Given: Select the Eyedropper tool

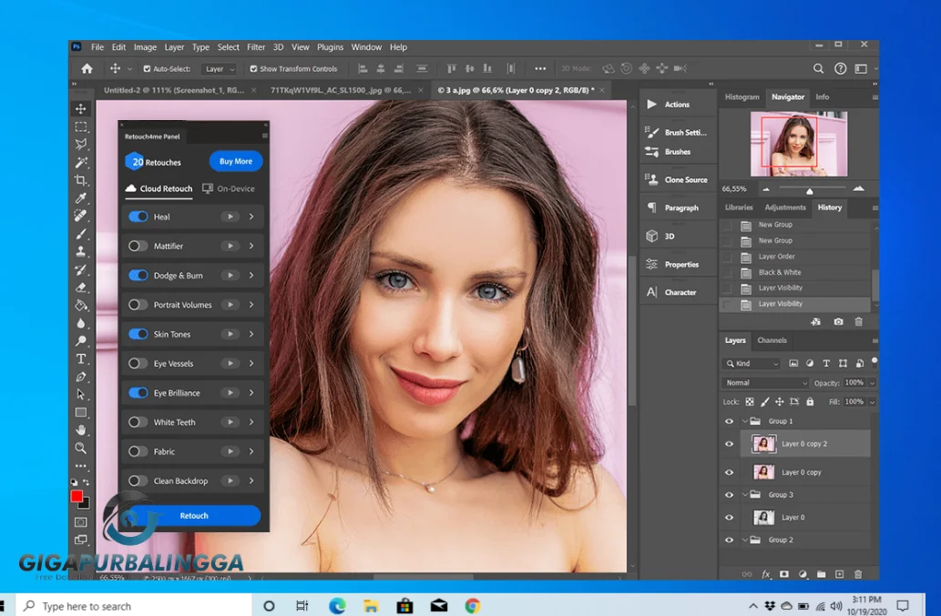Looking at the screenshot, I should click(80, 197).
